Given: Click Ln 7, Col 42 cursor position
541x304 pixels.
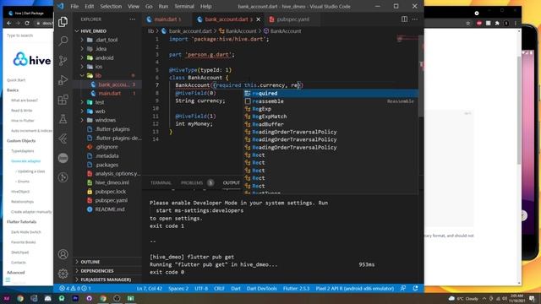Looking at the screenshot, I should click(149, 289).
